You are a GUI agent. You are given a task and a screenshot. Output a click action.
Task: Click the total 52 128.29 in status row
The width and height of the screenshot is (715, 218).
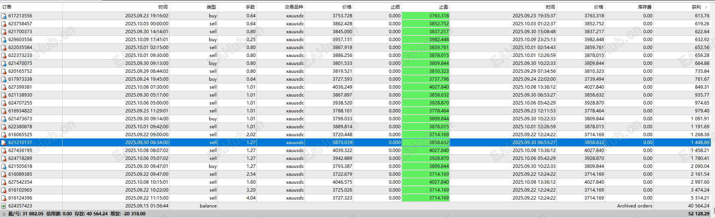(x=699, y=214)
